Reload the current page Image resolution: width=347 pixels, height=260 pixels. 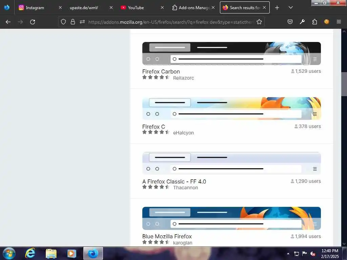(x=33, y=22)
